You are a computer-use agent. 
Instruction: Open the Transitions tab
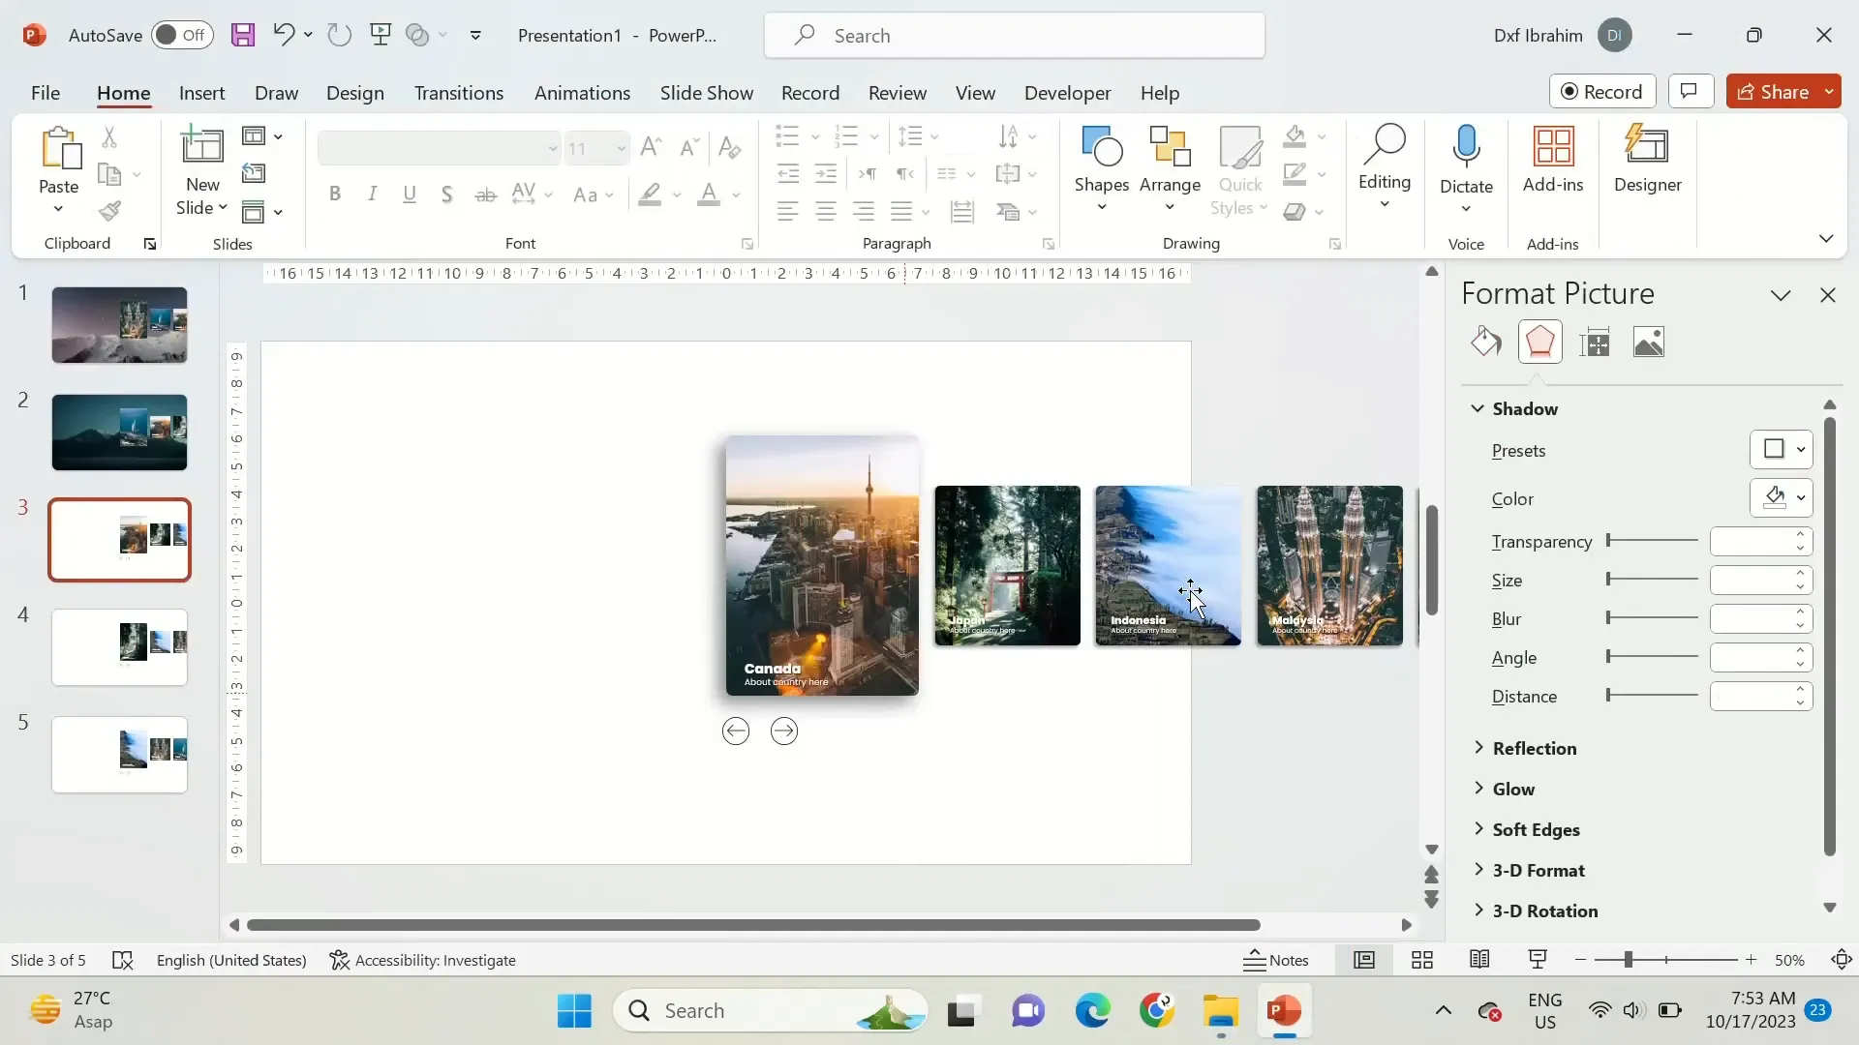pos(459,93)
